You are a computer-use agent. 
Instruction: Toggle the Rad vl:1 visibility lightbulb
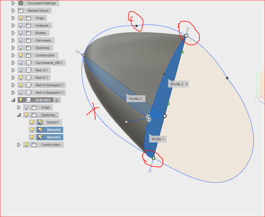pyautogui.click(x=20, y=70)
